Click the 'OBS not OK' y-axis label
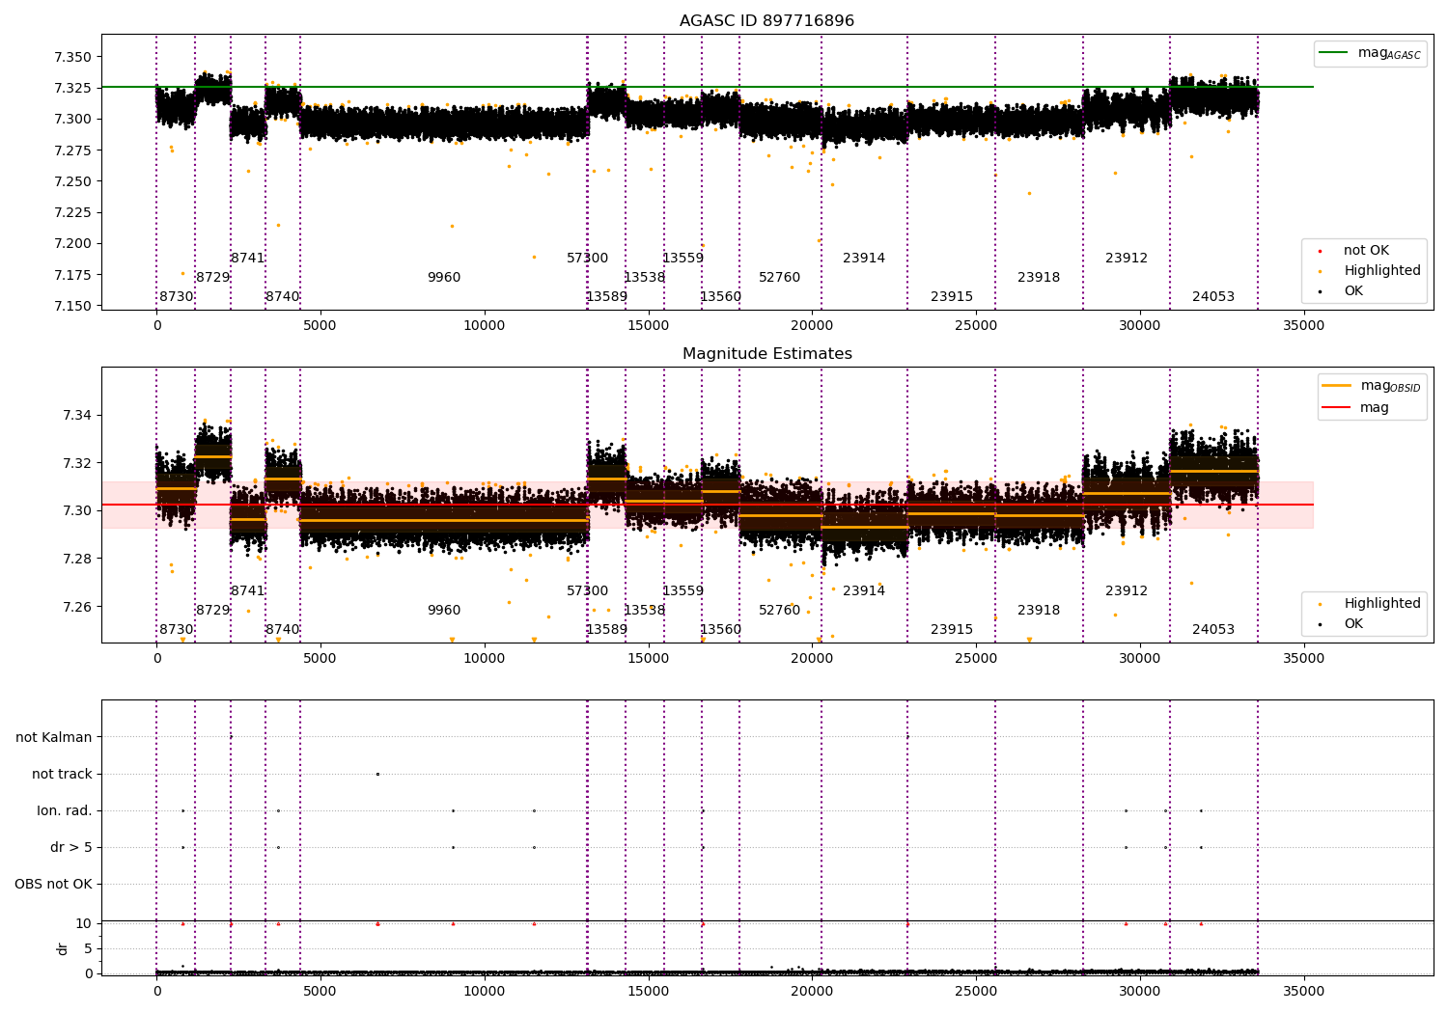Image resolution: width=1448 pixels, height=1013 pixels. (x=54, y=884)
